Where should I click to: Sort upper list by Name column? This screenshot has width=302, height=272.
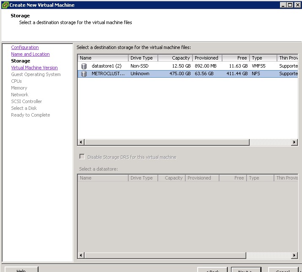pyautogui.click(x=103, y=58)
